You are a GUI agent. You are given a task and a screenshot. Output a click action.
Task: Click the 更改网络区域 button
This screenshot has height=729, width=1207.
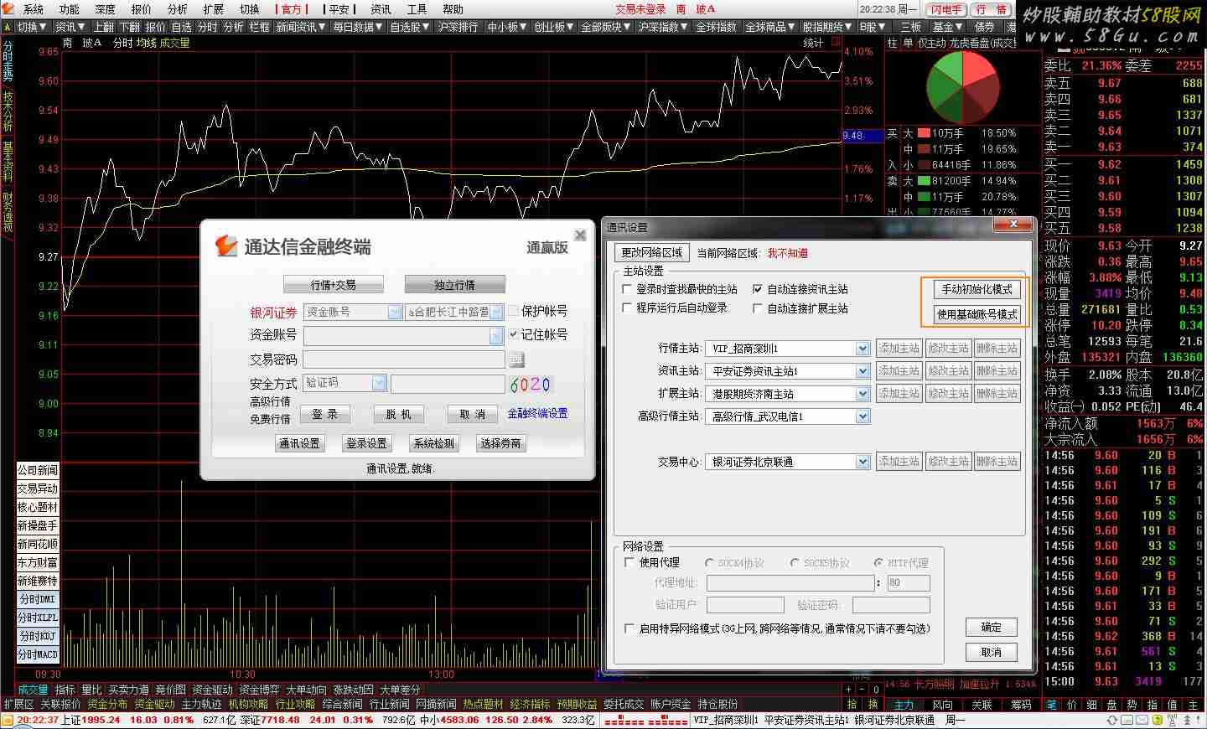click(652, 252)
